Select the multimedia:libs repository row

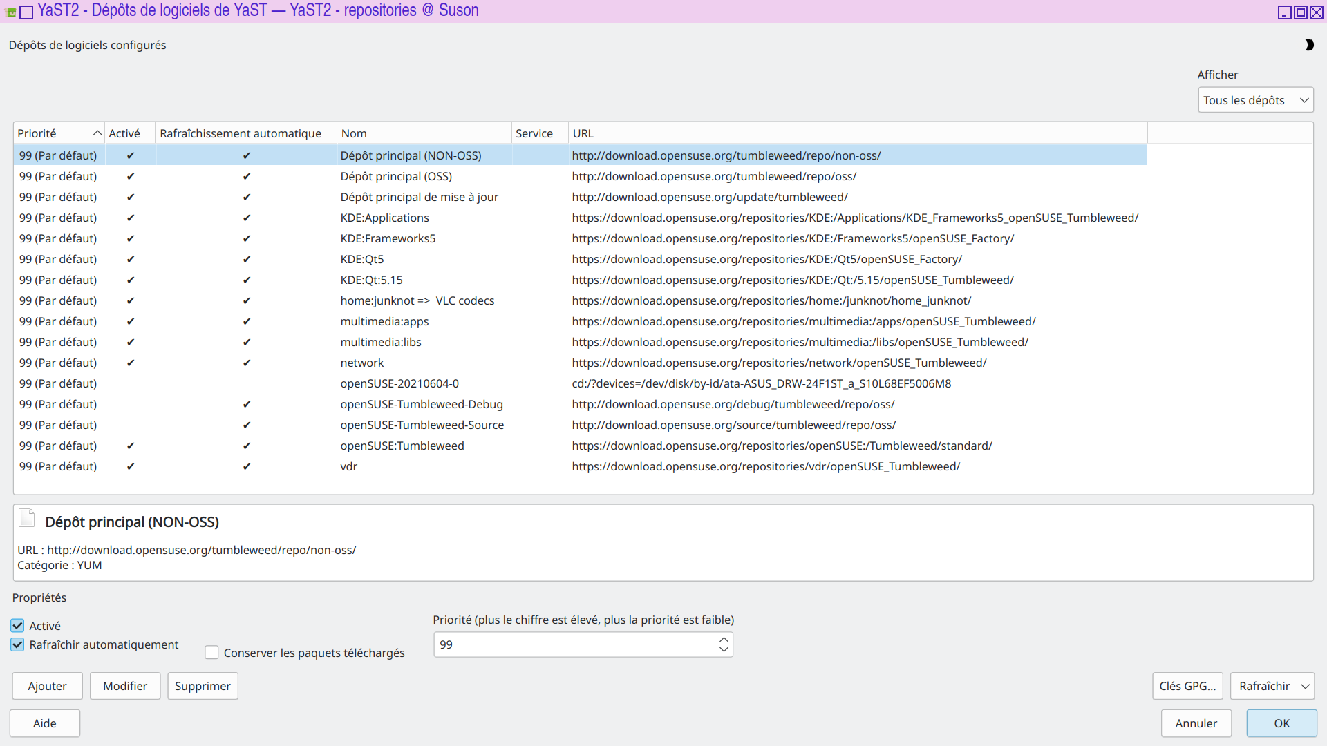(380, 343)
